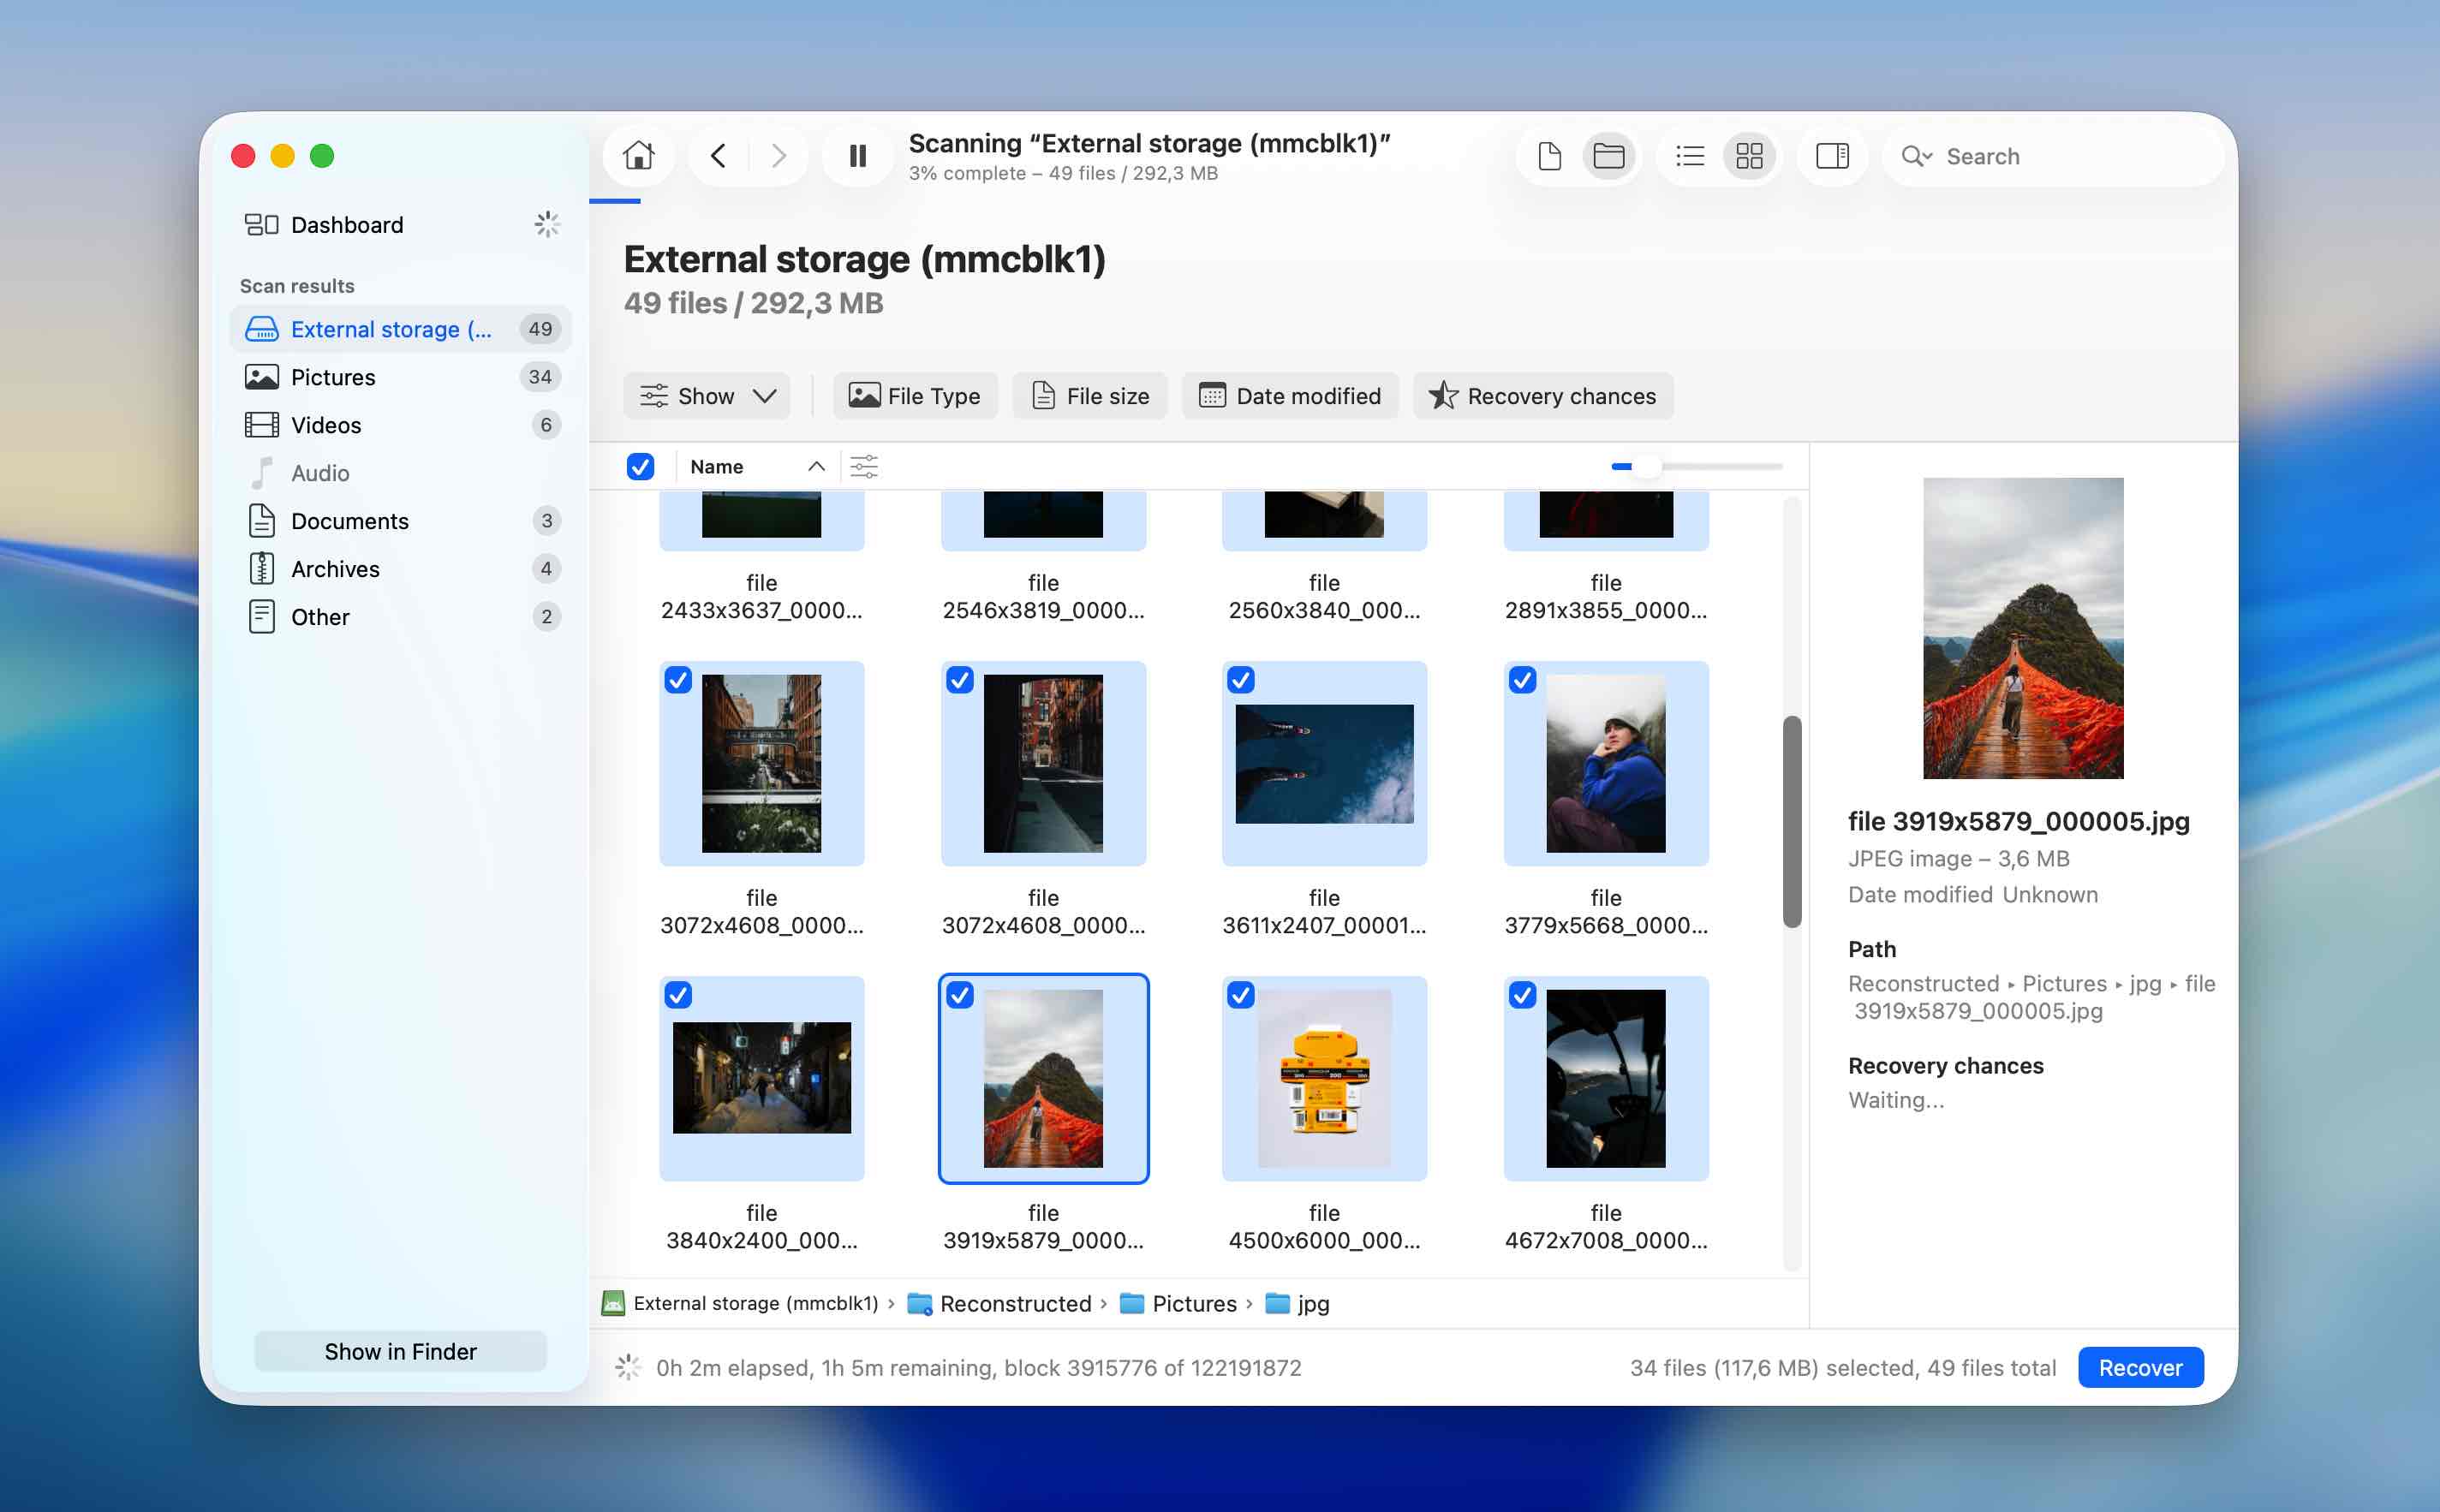Screen dimensions: 2440x1512
Task: Open the Date modified filter
Action: (x=1289, y=396)
